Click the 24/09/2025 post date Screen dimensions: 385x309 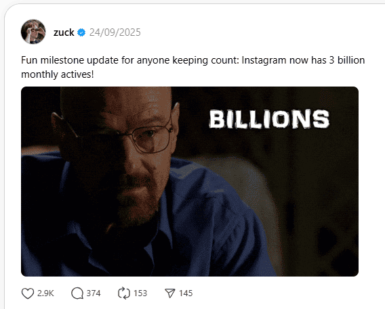click(115, 32)
